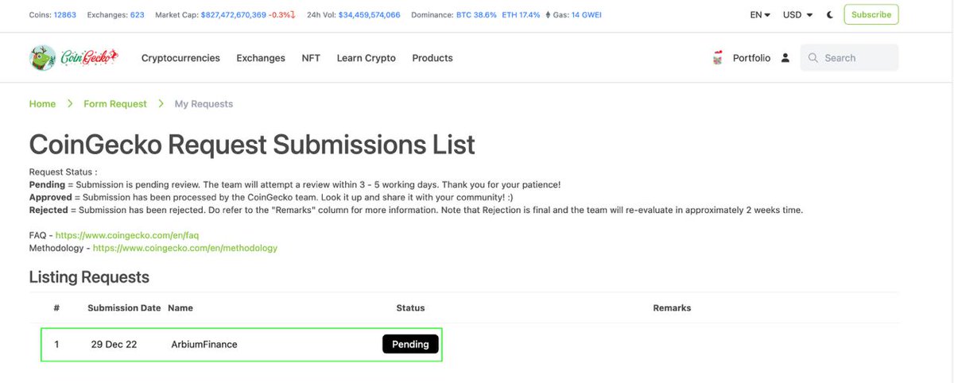Click the Listing Requests heading
This screenshot has height=383, width=954.
[x=89, y=277]
